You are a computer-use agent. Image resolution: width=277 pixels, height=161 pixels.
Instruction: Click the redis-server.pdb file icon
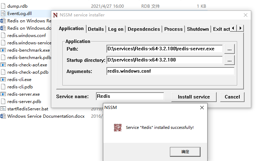(x=3, y=102)
